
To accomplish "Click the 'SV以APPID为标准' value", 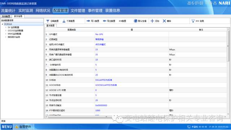I will coord(104,80).
